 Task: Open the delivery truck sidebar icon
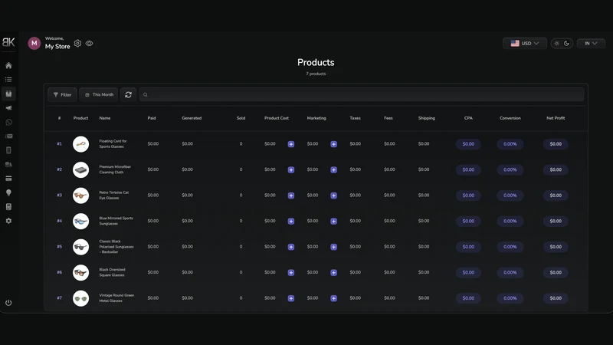(x=8, y=164)
